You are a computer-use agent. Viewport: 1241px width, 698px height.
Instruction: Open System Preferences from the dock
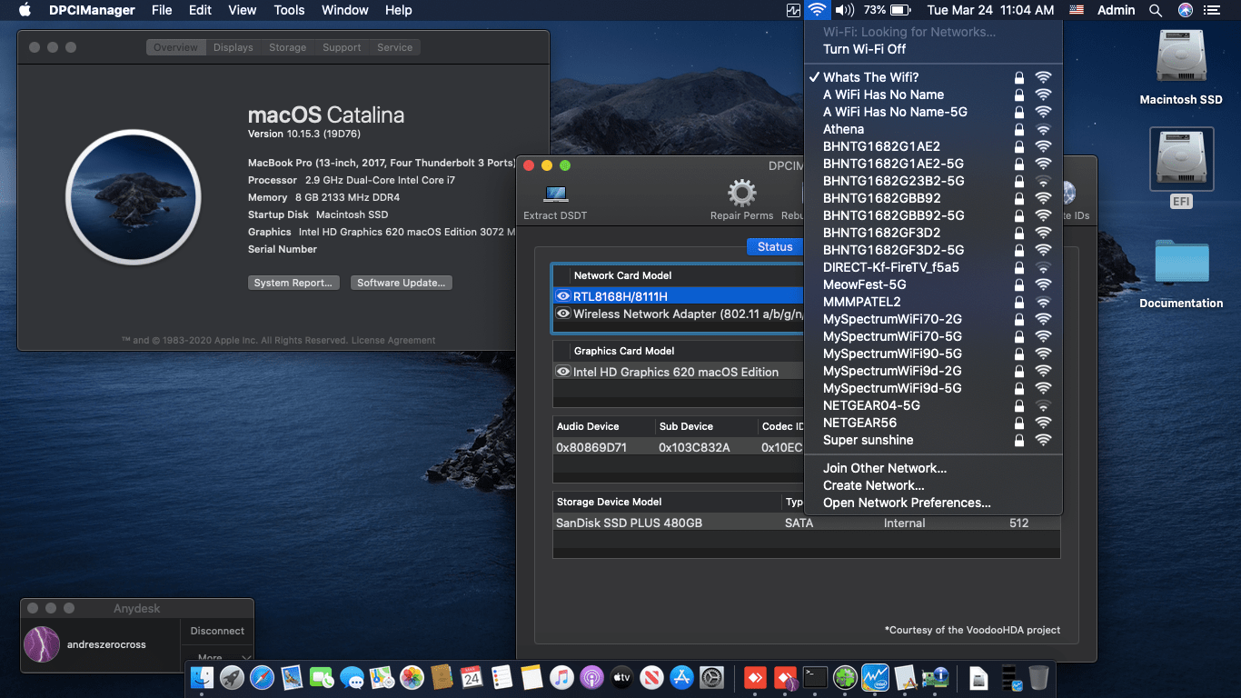pyautogui.click(x=711, y=677)
